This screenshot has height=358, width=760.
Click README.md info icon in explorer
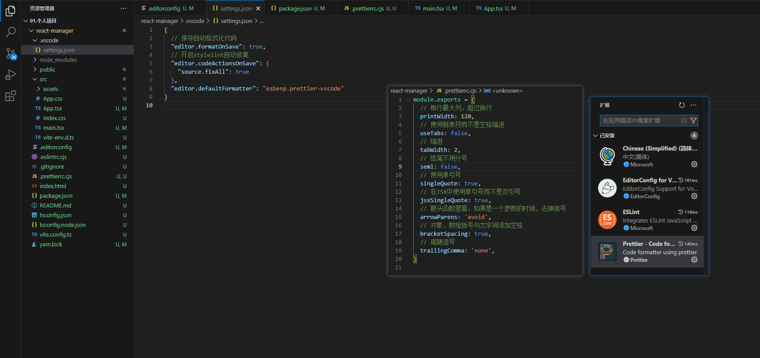(34, 205)
